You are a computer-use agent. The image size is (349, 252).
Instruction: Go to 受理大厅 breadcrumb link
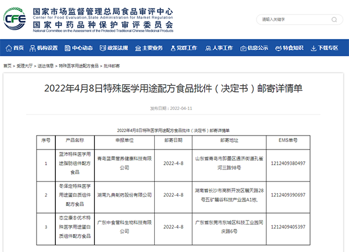pos(24,66)
